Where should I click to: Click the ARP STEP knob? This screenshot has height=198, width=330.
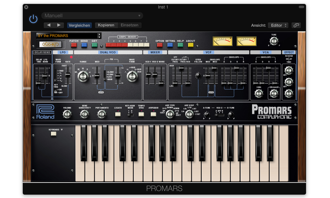tap(189, 114)
